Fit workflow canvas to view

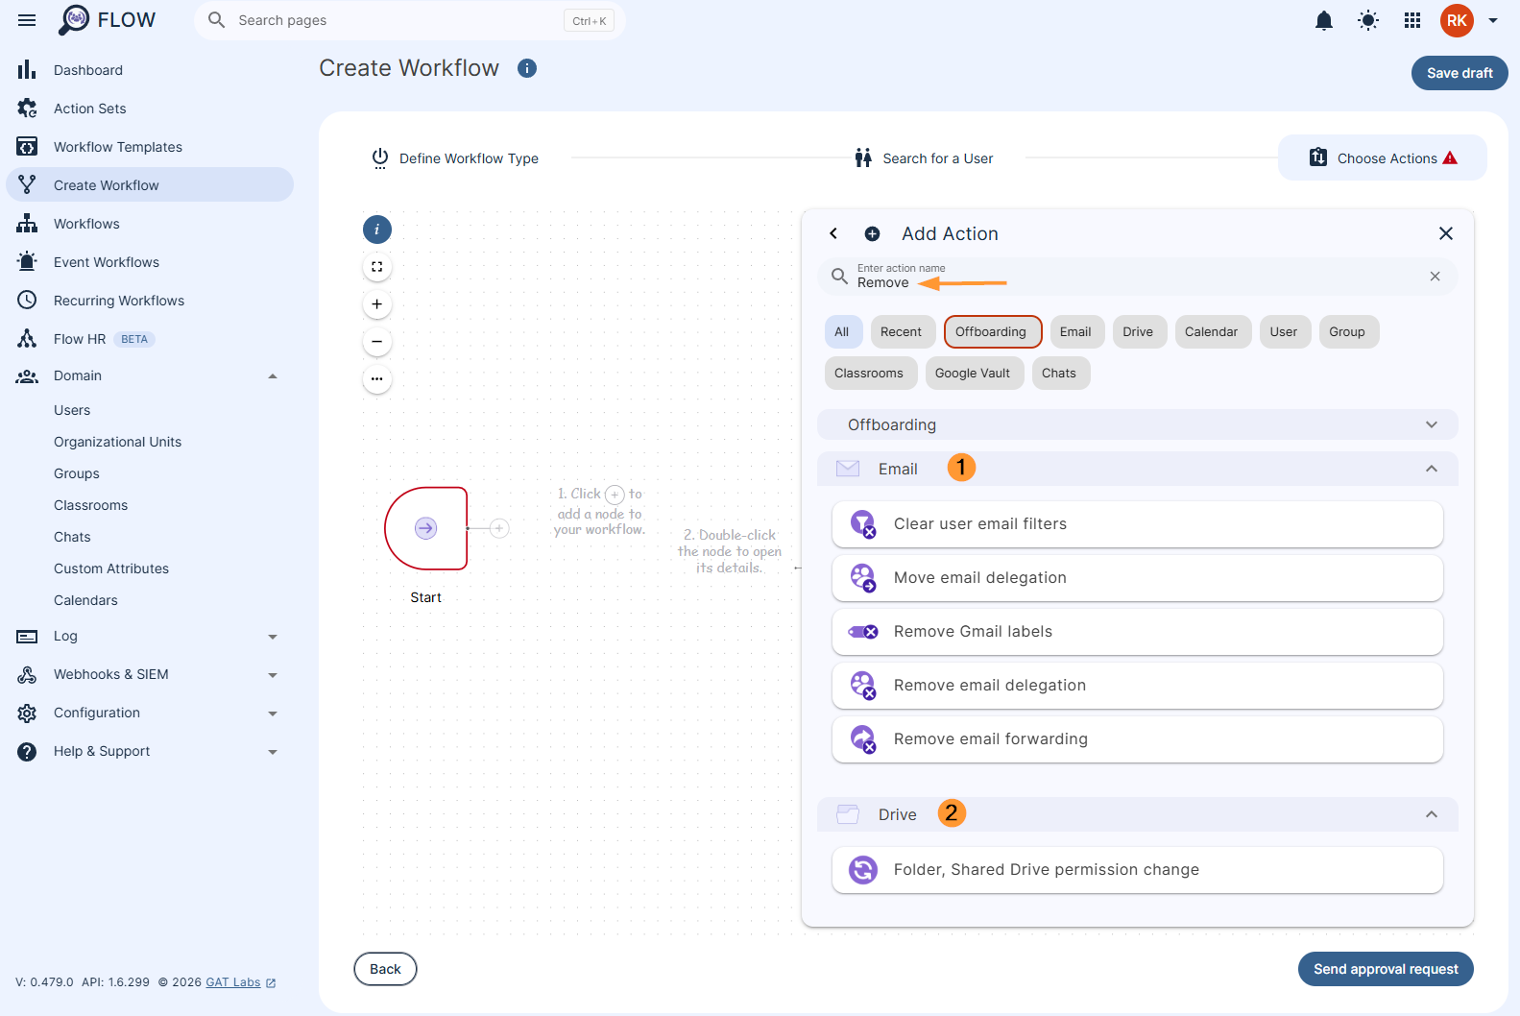[x=377, y=267]
